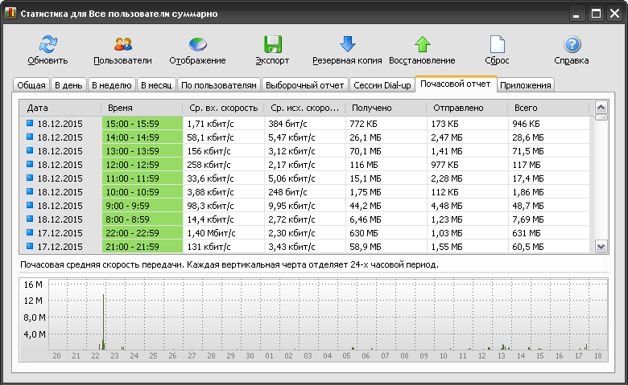
Task: Click Восстановление green arrow icon
Action: (422, 44)
